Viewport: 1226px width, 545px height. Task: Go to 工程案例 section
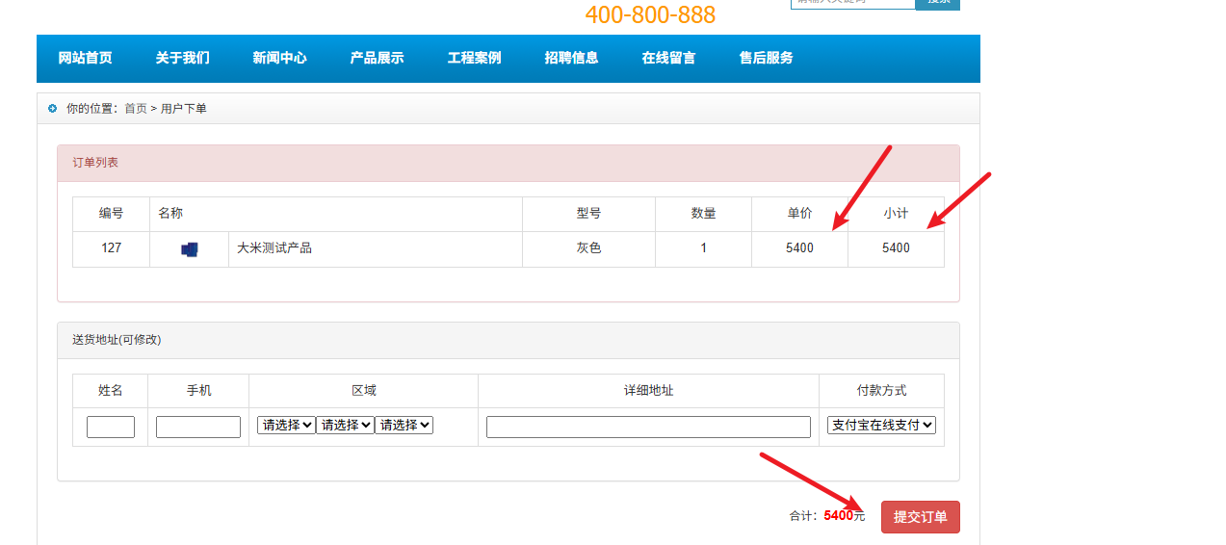[x=474, y=58]
